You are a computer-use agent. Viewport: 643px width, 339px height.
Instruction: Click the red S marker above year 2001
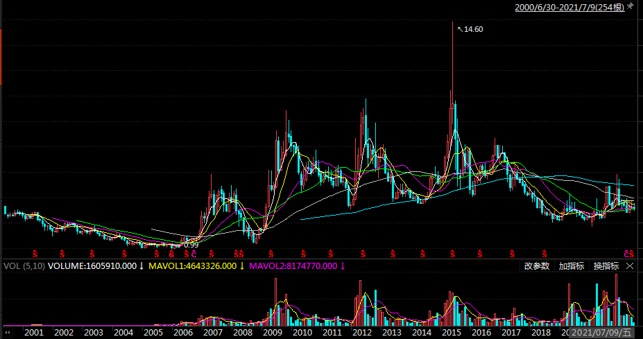tap(35, 254)
